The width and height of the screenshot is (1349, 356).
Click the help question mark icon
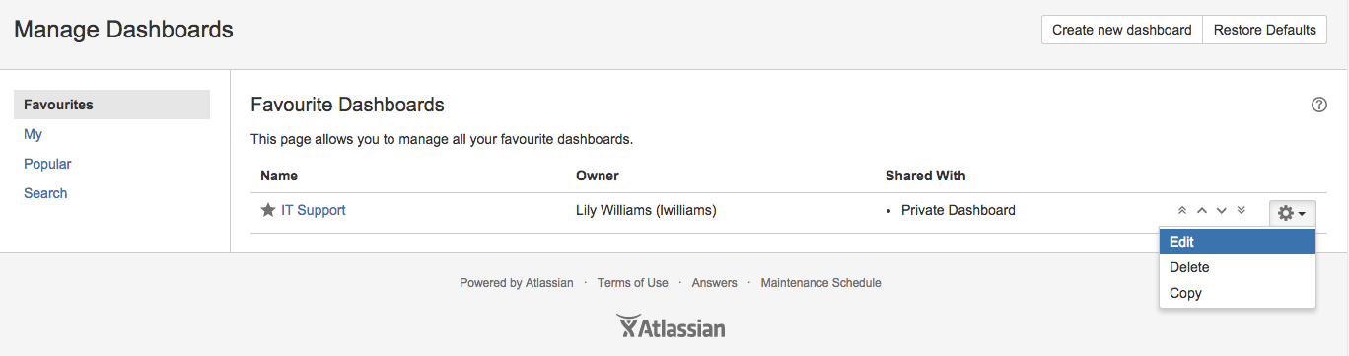tap(1318, 105)
